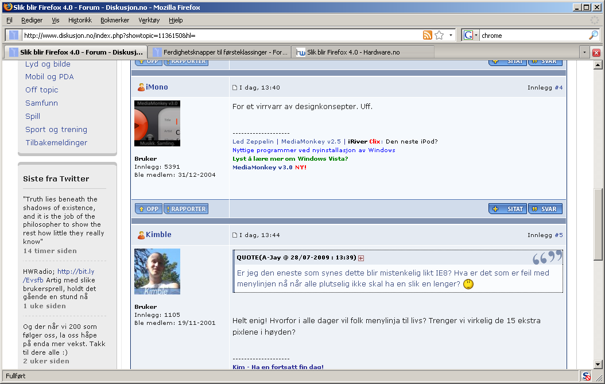Screen dimensions: 605x384
Task: Select the Slik blir Firefox 4.0 Diskusjon tab
Action: coord(76,52)
